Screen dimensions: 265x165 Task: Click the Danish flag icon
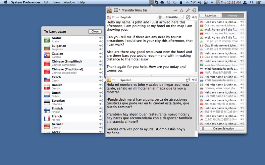[47, 87]
